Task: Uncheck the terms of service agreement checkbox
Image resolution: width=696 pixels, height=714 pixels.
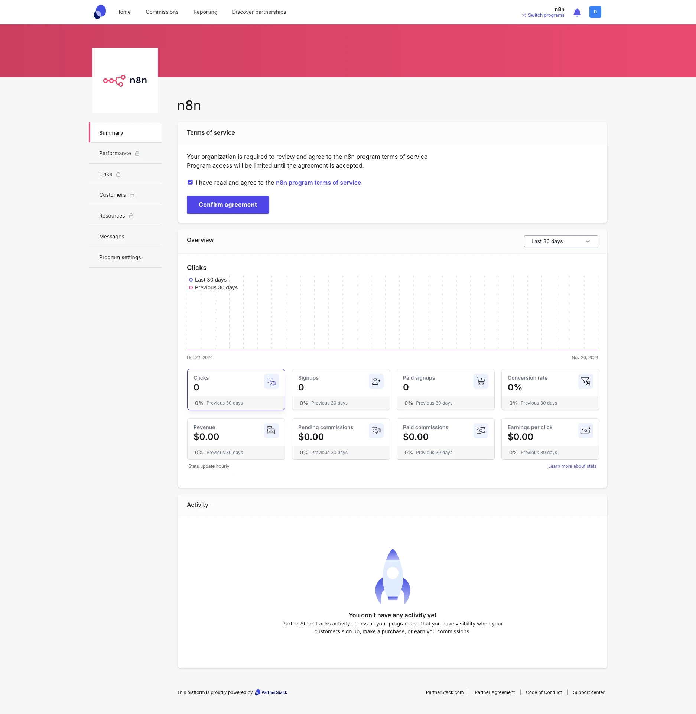Action: [x=190, y=183]
